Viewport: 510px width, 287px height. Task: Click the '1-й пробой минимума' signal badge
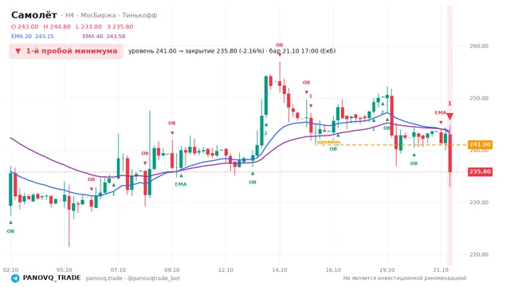pyautogui.click(x=66, y=51)
